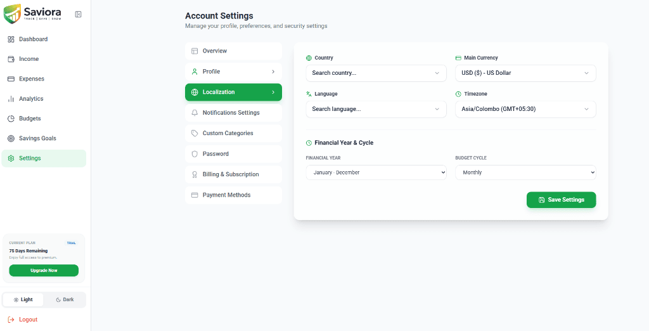Click the 75 Days Remaining text

point(28,251)
